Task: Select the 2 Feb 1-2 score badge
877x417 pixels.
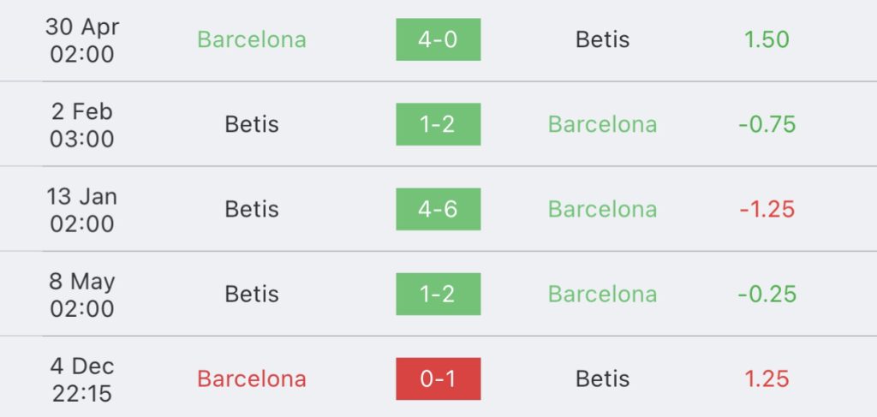Action: pyautogui.click(x=438, y=124)
